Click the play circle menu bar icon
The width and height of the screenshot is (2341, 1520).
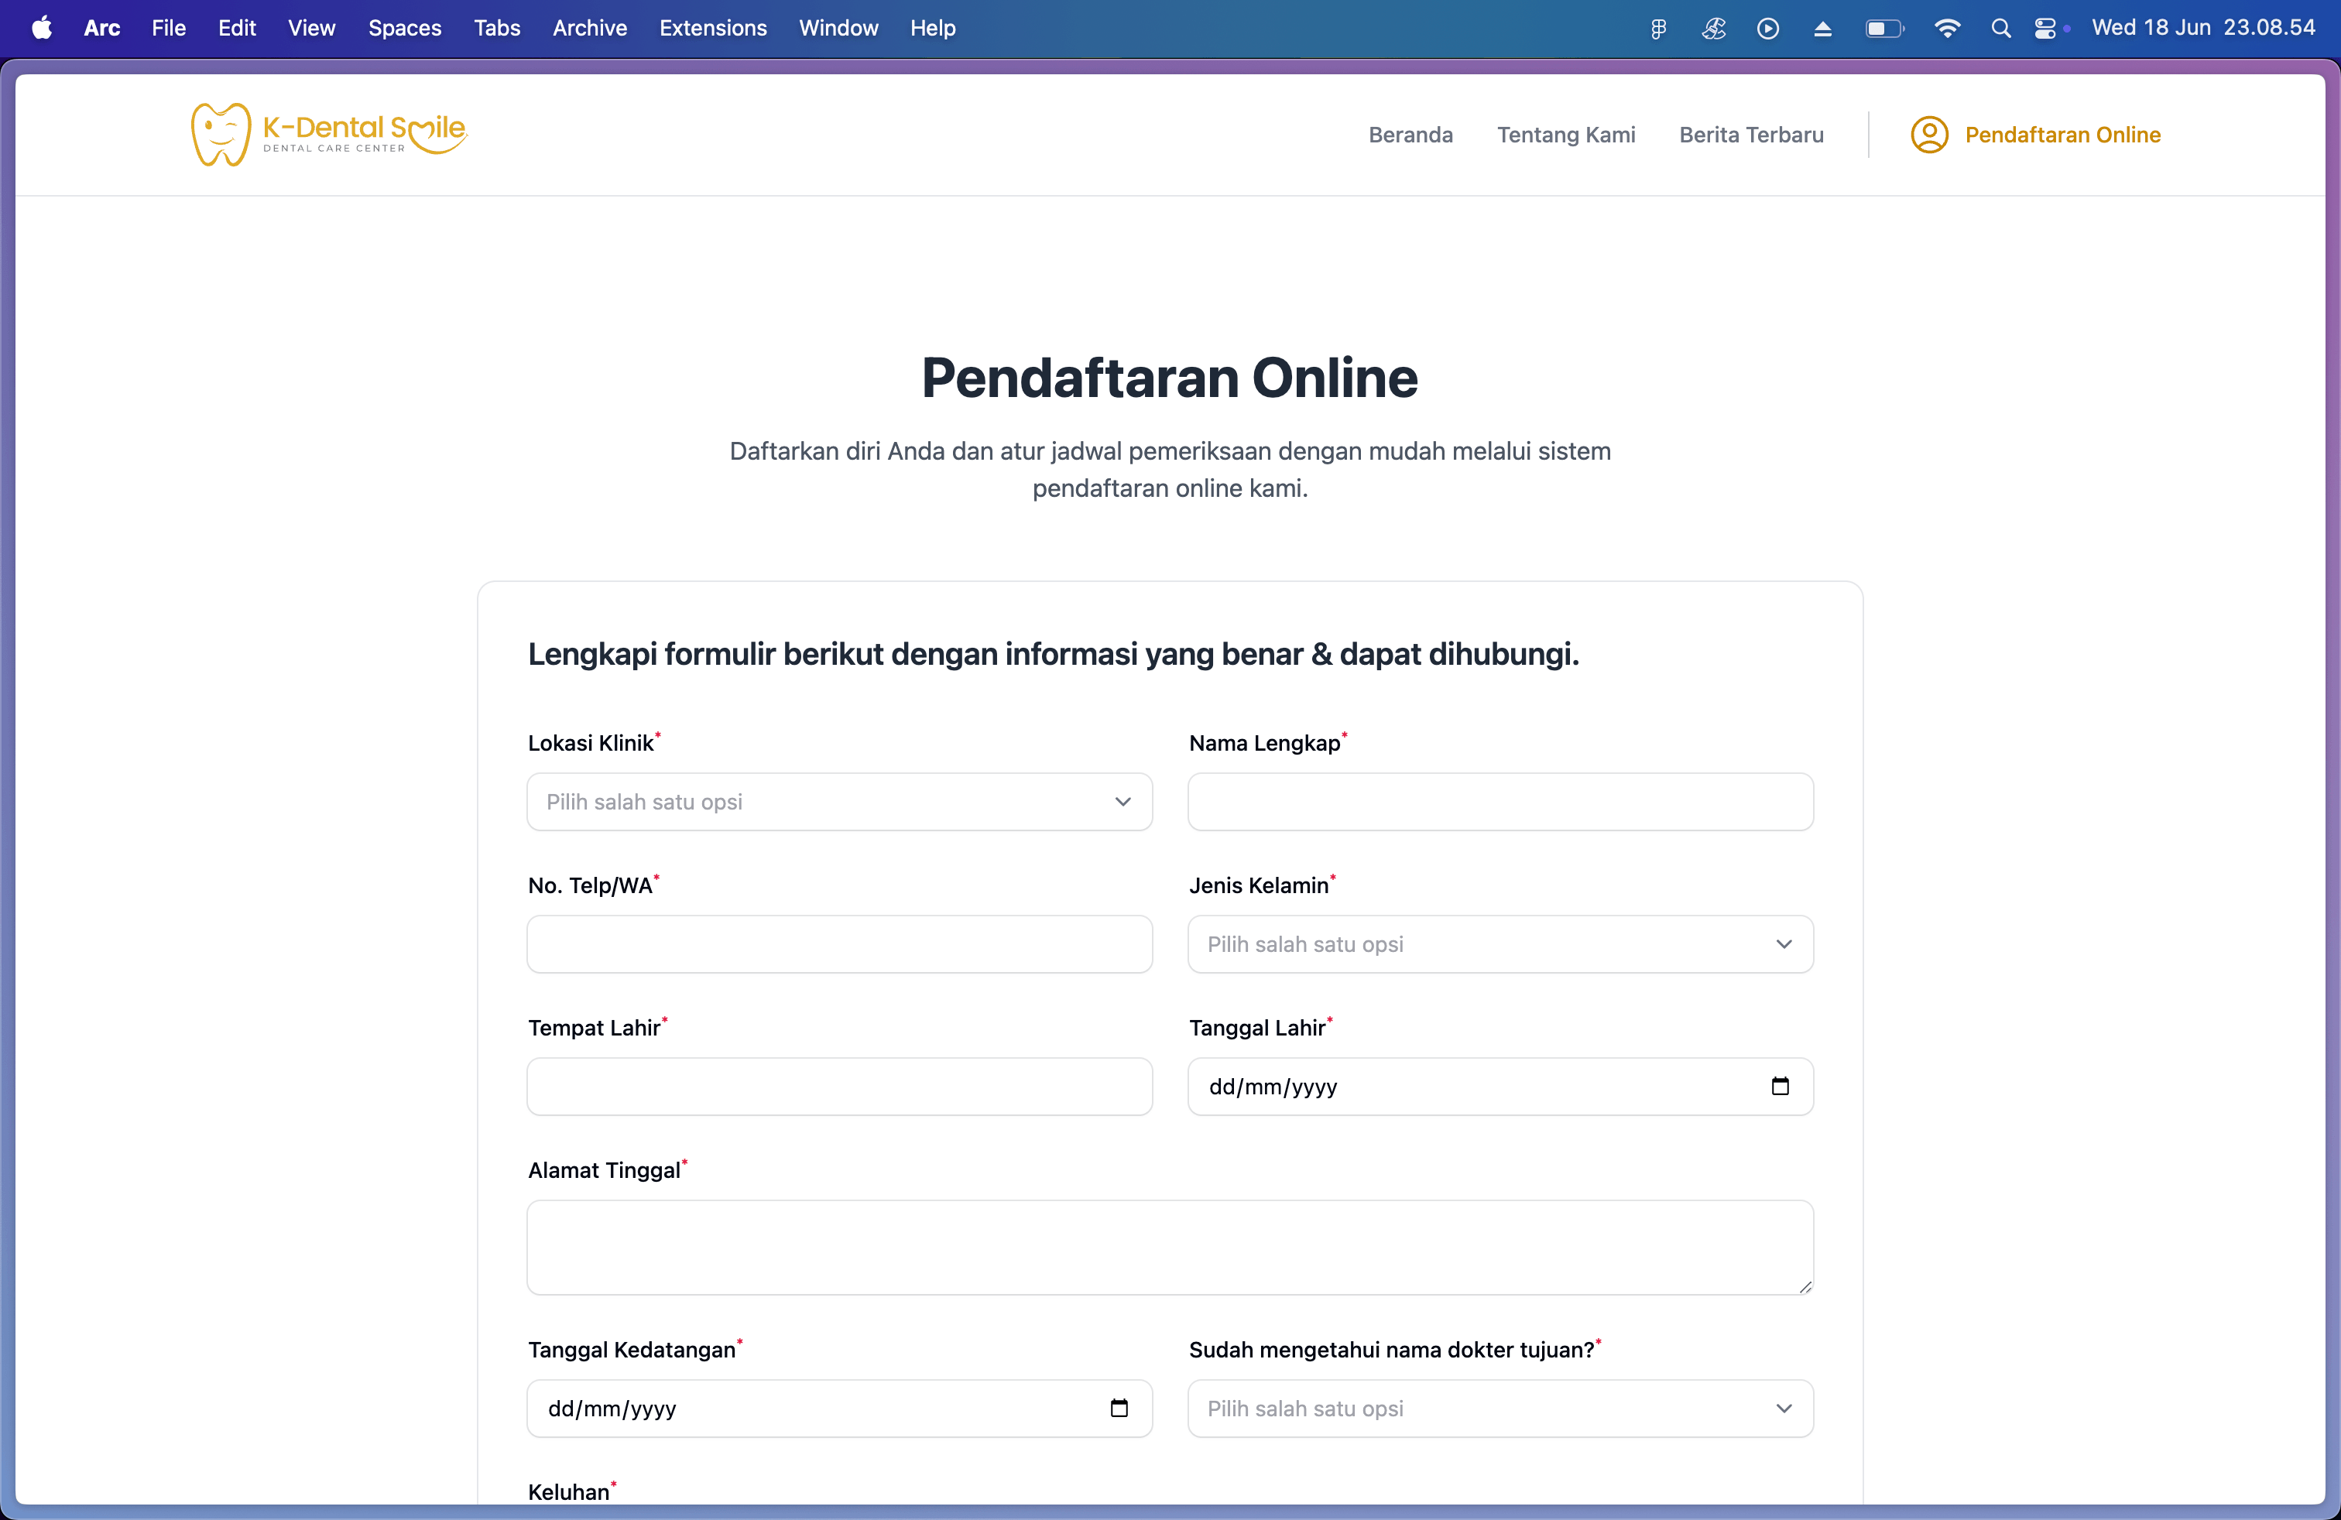1767,29
